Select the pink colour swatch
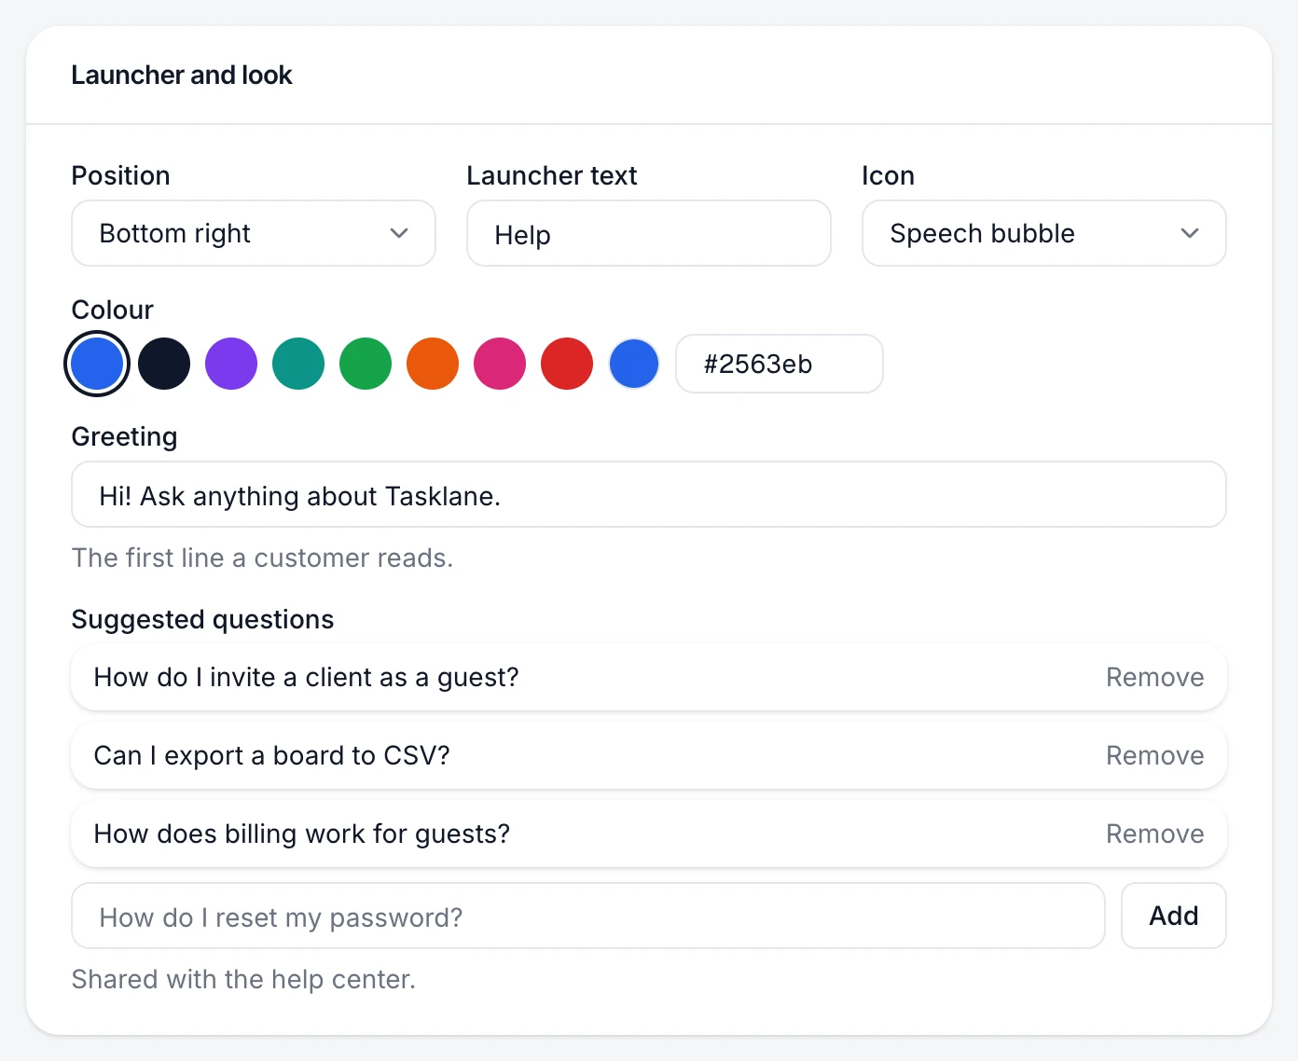1298x1061 pixels. tap(500, 364)
